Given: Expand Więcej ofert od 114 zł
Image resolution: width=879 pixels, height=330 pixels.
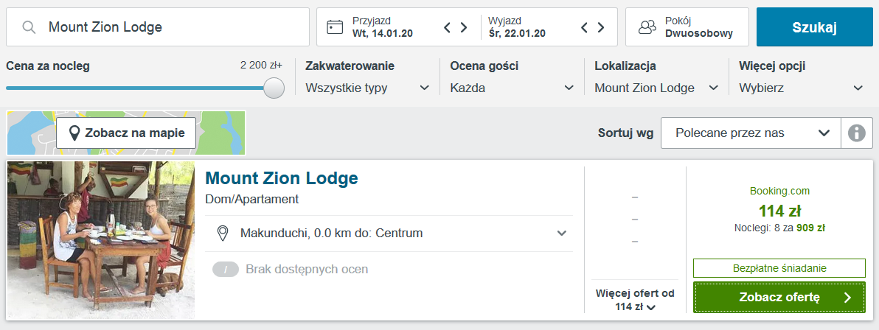Looking at the screenshot, I should coord(635,300).
